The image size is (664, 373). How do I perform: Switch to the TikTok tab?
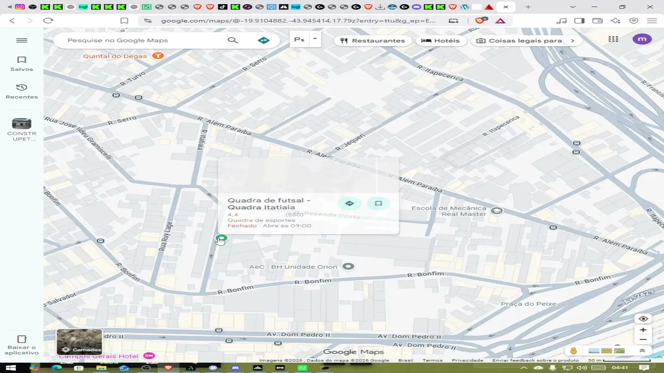pyautogui.click(x=222, y=7)
